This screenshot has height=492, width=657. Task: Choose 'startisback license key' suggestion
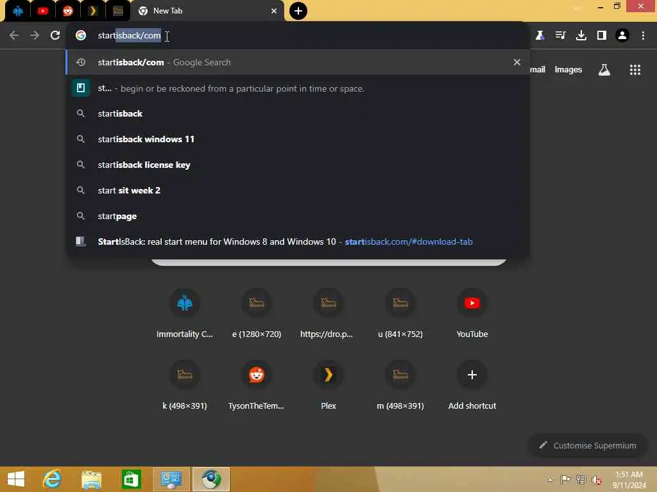tap(298, 165)
